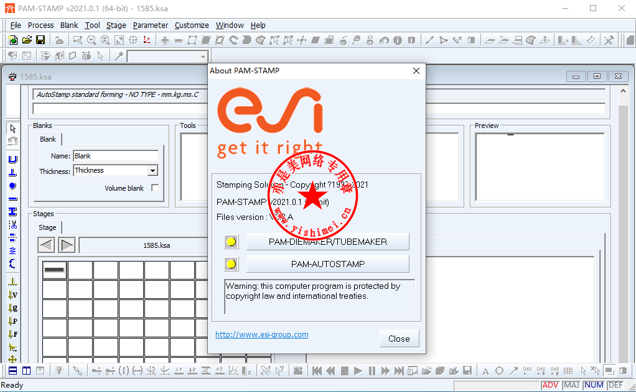
Task: Open the Customize menu
Action: click(x=192, y=25)
